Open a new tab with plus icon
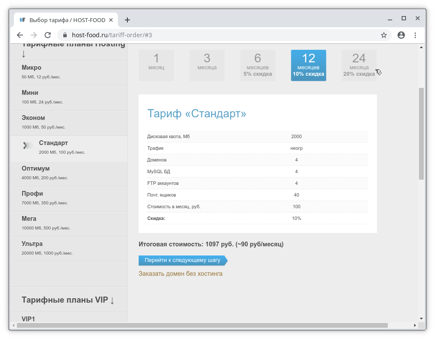Image resolution: width=435 pixels, height=339 pixels. (x=127, y=20)
